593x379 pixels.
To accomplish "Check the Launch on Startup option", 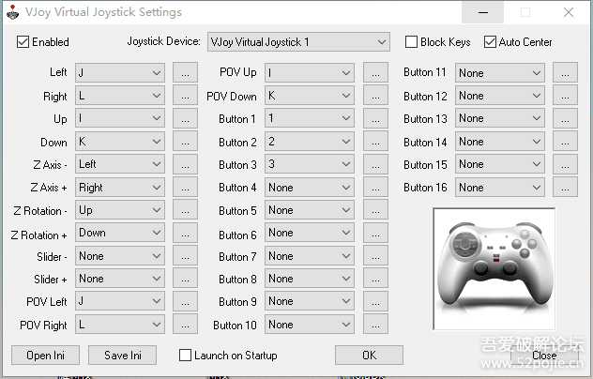I will (x=185, y=356).
